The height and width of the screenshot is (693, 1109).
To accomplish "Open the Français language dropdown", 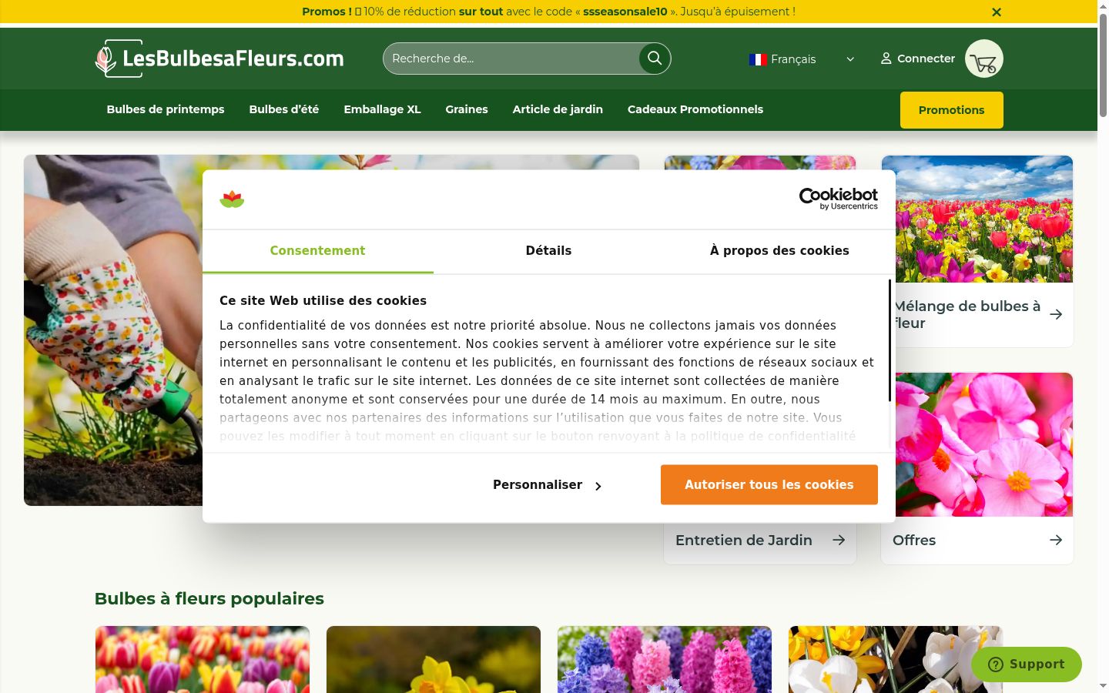I will click(802, 59).
